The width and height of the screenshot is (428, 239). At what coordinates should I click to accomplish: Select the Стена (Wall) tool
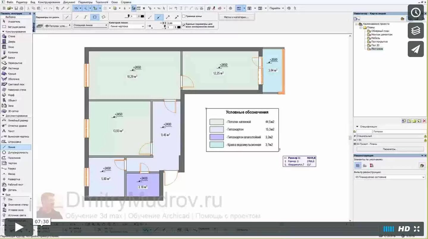tap(12, 37)
